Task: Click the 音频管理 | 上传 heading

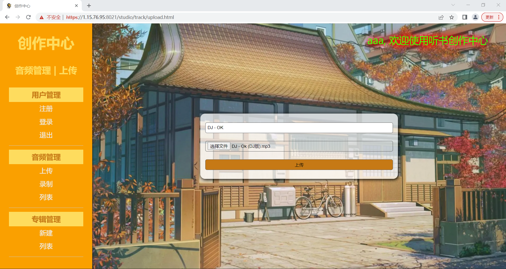Action: coord(46,71)
